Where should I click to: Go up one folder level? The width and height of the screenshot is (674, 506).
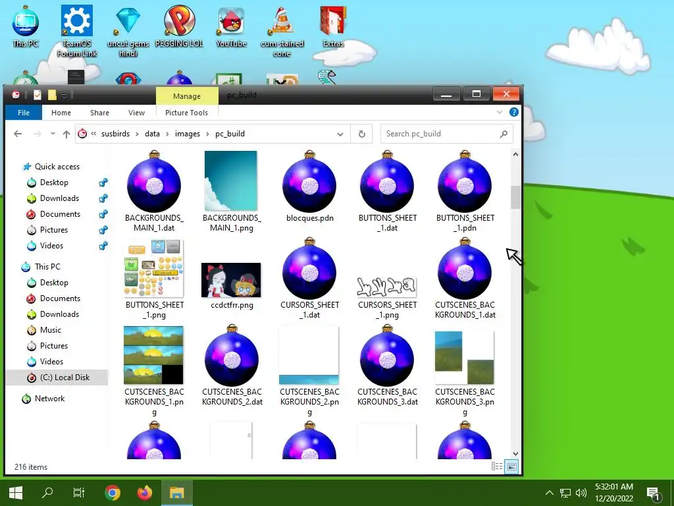tap(66, 134)
